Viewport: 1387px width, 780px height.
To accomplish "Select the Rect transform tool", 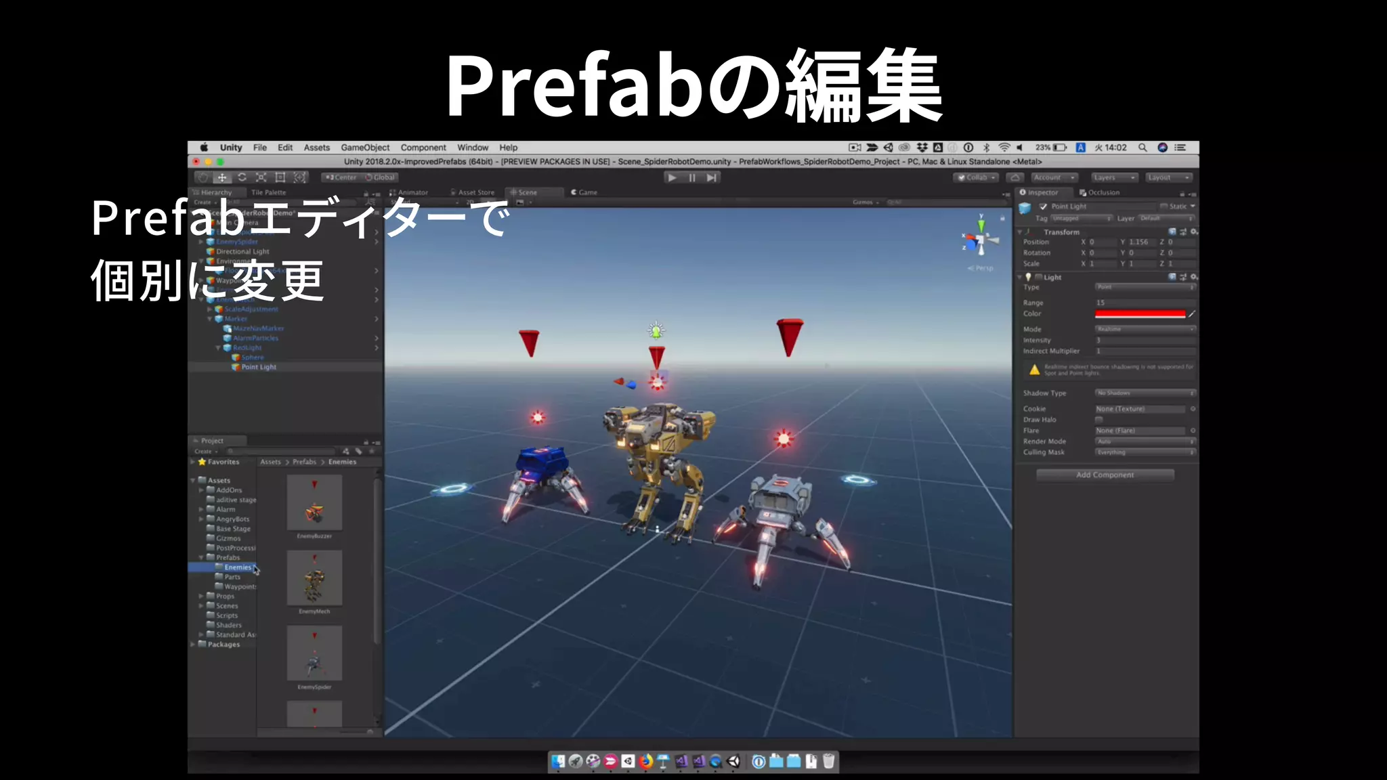I will (280, 177).
